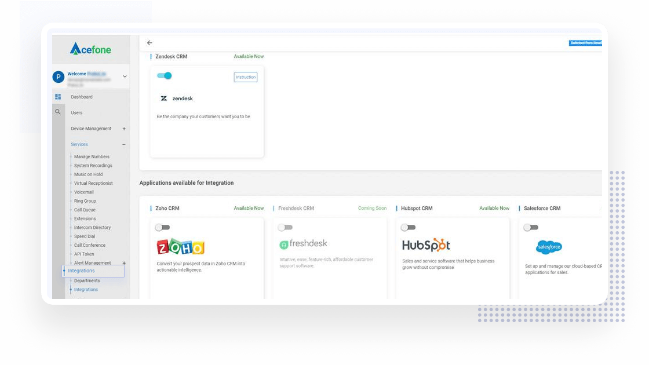The width and height of the screenshot is (649, 365).
Task: Toggle the Freshdesk CRM switch
Action: (285, 227)
